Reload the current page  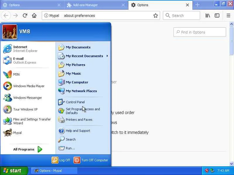tap(25, 15)
